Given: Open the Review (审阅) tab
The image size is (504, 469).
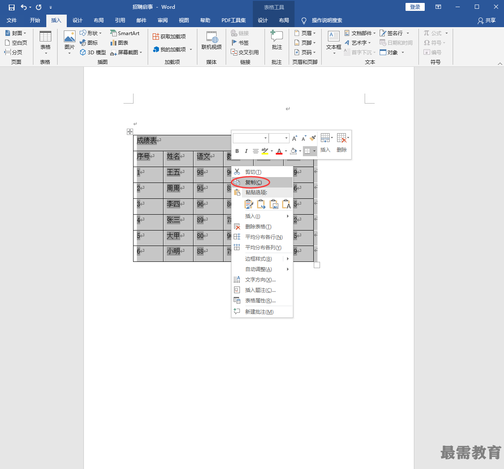Looking at the screenshot, I should (163, 20).
